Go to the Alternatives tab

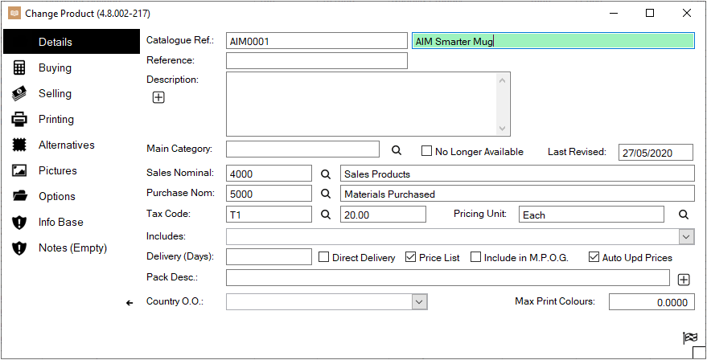tap(67, 145)
